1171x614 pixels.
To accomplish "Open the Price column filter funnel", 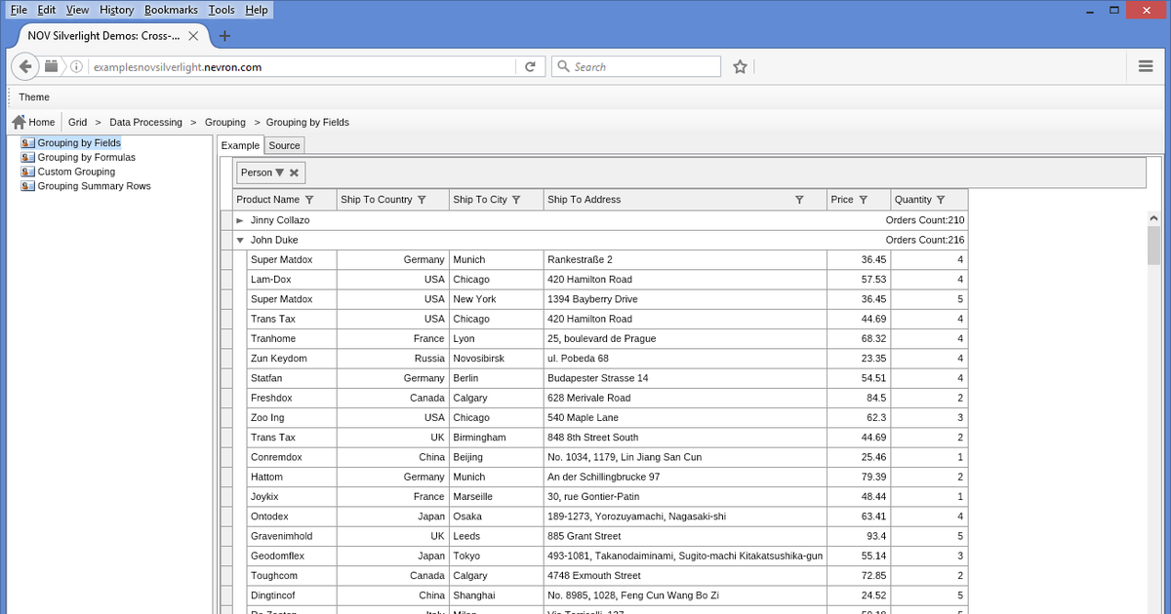I will [863, 200].
